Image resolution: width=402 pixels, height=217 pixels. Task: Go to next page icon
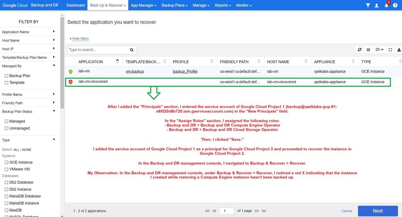pos(257,211)
